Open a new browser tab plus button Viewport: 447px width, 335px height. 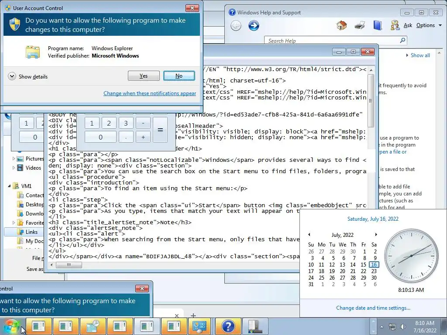[x=193, y=315]
